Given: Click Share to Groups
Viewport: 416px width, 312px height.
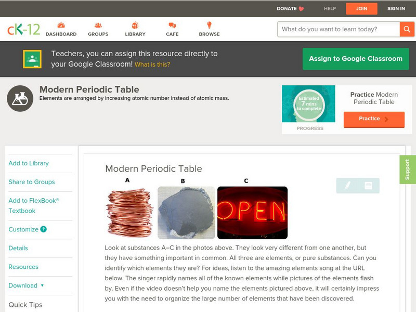Looking at the screenshot, I should [x=32, y=181].
